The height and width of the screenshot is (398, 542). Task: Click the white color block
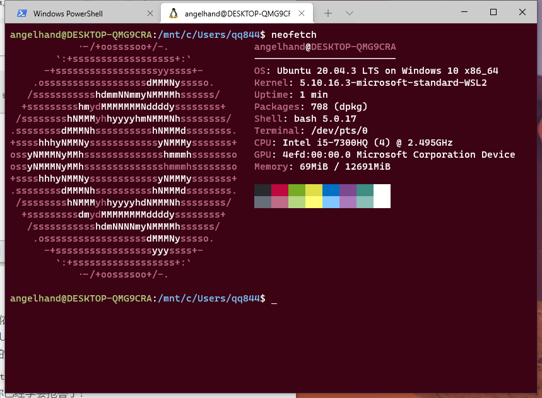[382, 196]
